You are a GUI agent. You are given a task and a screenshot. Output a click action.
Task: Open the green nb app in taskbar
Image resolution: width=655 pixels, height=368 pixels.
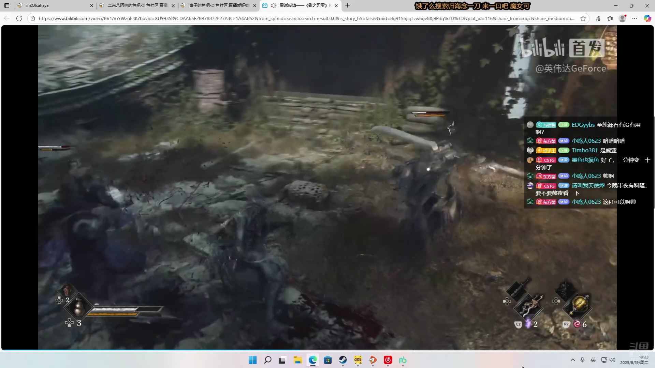(403, 360)
